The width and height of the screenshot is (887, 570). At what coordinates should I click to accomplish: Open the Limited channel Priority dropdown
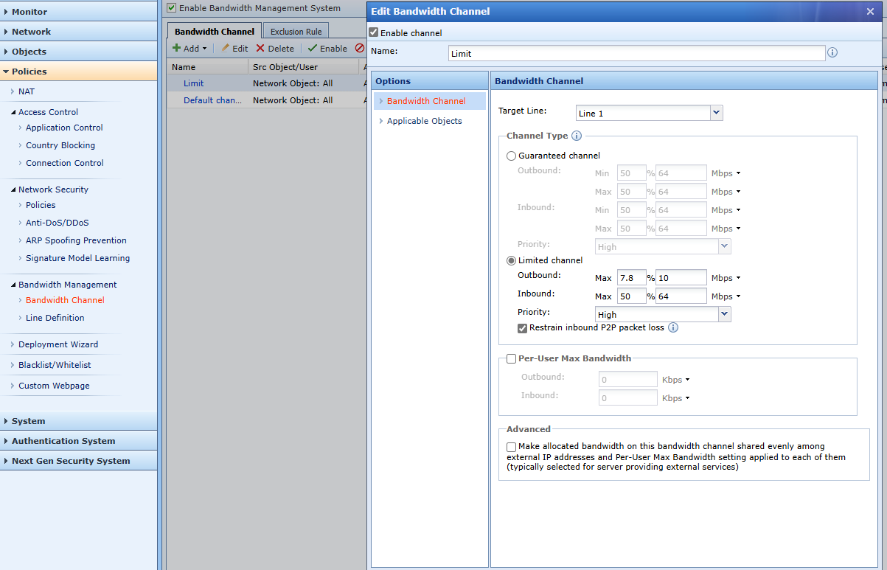click(724, 314)
